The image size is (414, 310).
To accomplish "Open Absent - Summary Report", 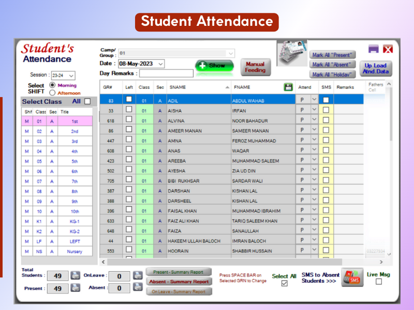I will point(179,282).
